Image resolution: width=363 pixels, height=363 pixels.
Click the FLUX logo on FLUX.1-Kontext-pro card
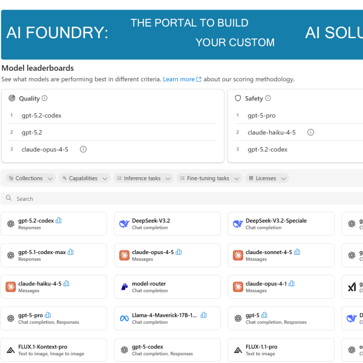coord(11,350)
